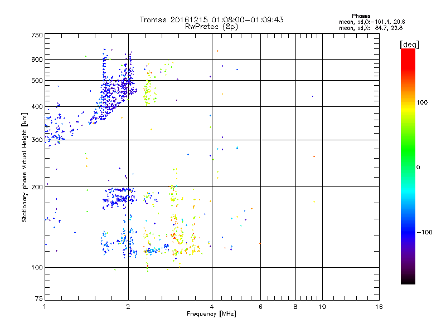
Task: Click the colorbar '100' tick label
Action: tap(422, 102)
